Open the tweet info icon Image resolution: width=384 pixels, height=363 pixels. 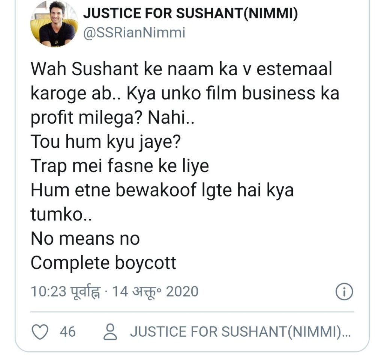tap(344, 292)
